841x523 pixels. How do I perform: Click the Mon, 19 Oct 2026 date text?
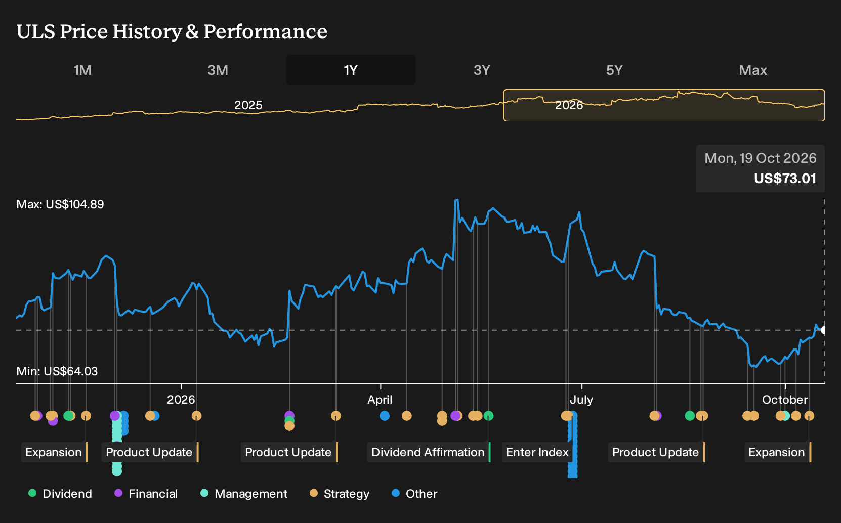(760, 158)
